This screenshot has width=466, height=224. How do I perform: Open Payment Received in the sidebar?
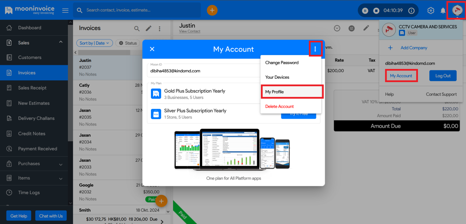tap(34, 149)
